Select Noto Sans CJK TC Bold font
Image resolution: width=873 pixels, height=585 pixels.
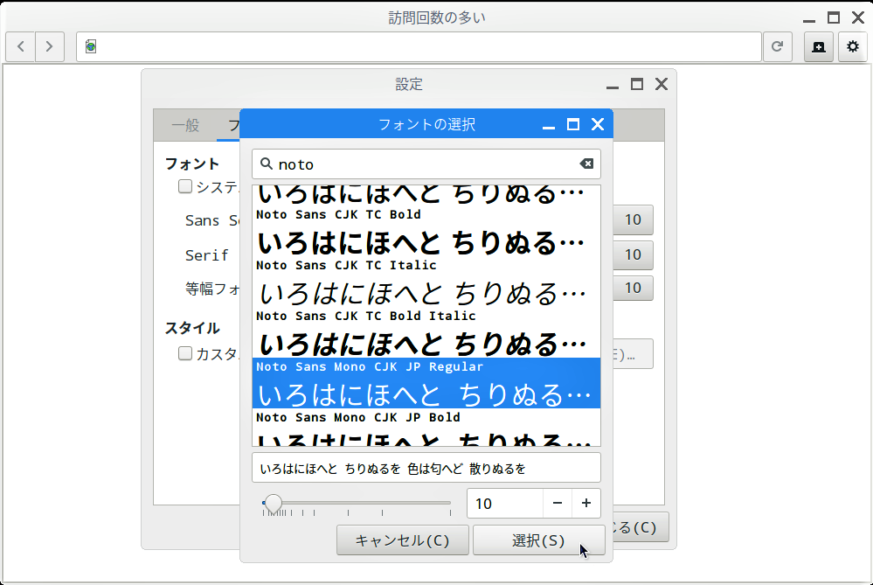tap(426, 231)
